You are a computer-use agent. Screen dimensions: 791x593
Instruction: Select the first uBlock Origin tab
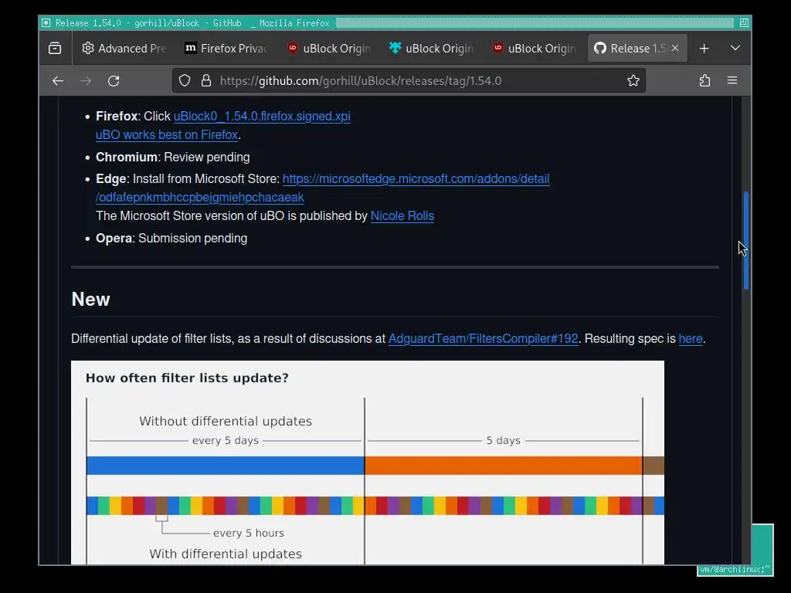coord(329,49)
